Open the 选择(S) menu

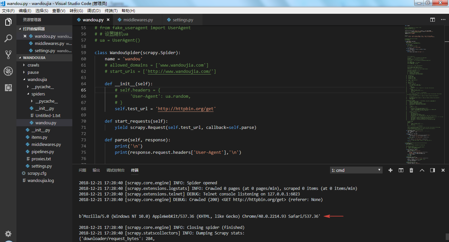(42, 10)
